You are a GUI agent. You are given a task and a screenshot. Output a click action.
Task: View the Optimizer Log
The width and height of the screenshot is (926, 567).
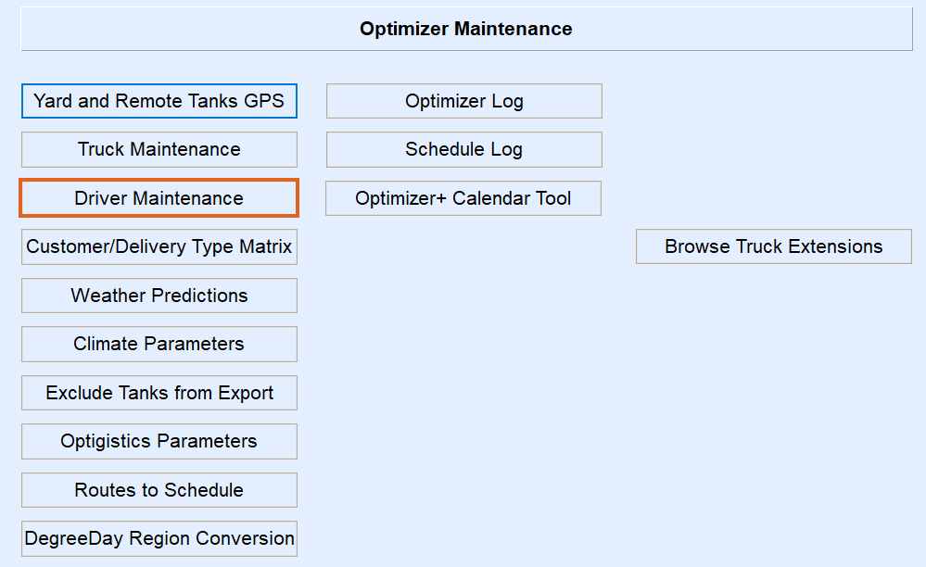click(463, 101)
